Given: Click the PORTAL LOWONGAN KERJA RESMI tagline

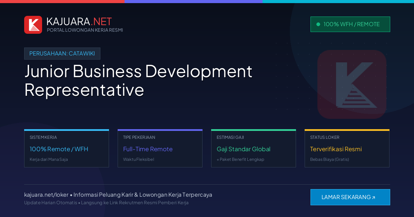Looking at the screenshot, I should click(x=85, y=30).
